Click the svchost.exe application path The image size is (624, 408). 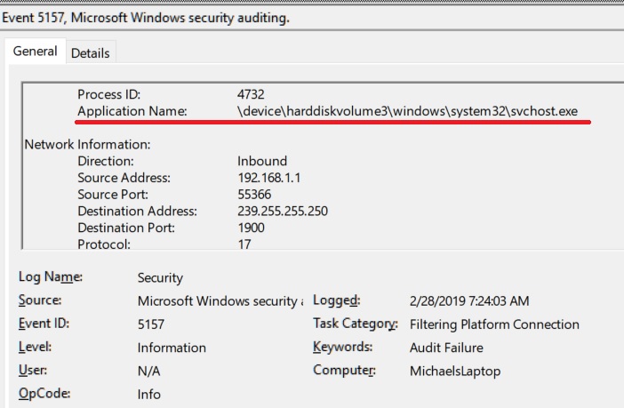(407, 111)
